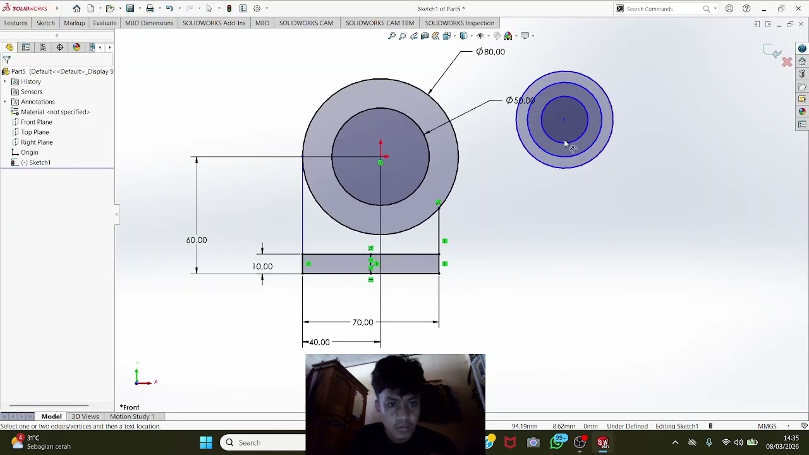
Task: Open View Settings monitor icon
Action: tap(525, 36)
